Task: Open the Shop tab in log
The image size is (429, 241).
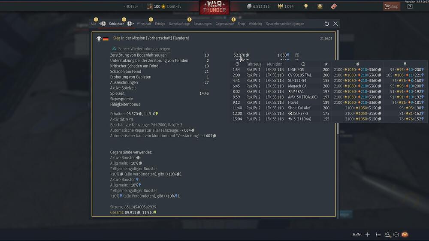Action: pyautogui.click(x=241, y=24)
